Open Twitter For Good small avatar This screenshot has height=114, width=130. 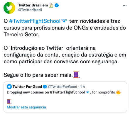(x=9, y=87)
